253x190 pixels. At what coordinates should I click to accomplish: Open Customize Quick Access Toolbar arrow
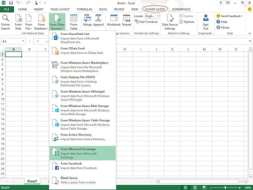45,3
